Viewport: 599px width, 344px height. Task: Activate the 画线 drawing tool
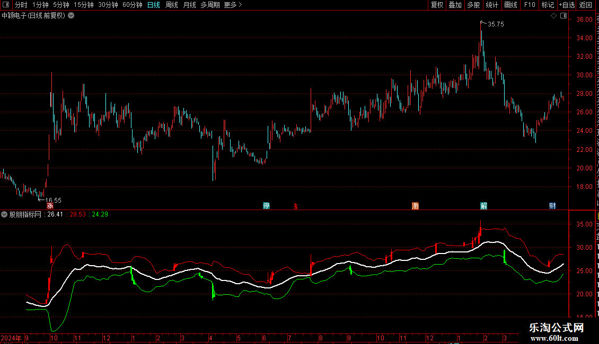pos(510,5)
